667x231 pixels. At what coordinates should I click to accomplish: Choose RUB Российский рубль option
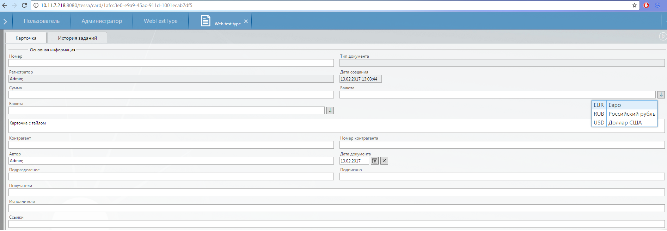624,114
